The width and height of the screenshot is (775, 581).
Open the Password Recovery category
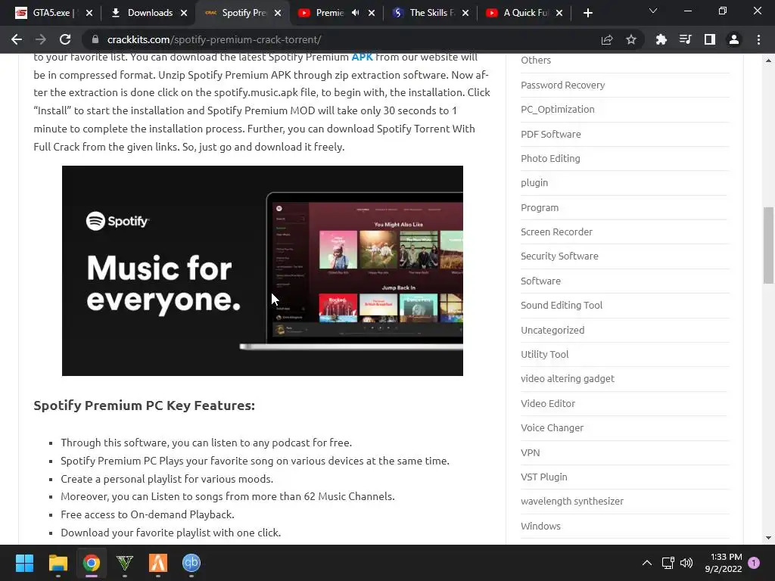562,85
